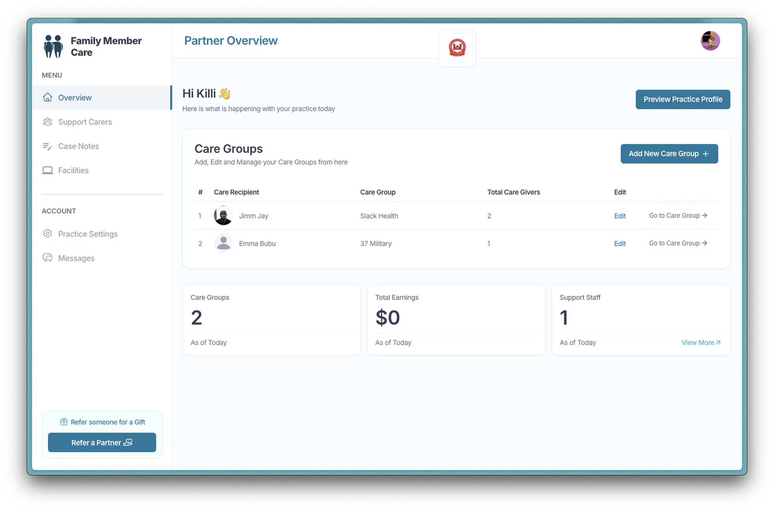Click the Refer a Partner button

[102, 442]
